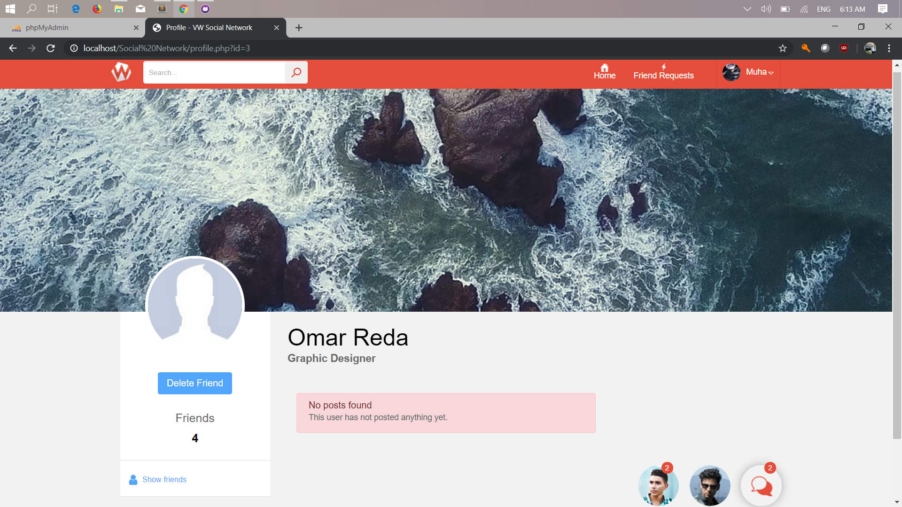Open Task View on taskbar

[x=53, y=9]
